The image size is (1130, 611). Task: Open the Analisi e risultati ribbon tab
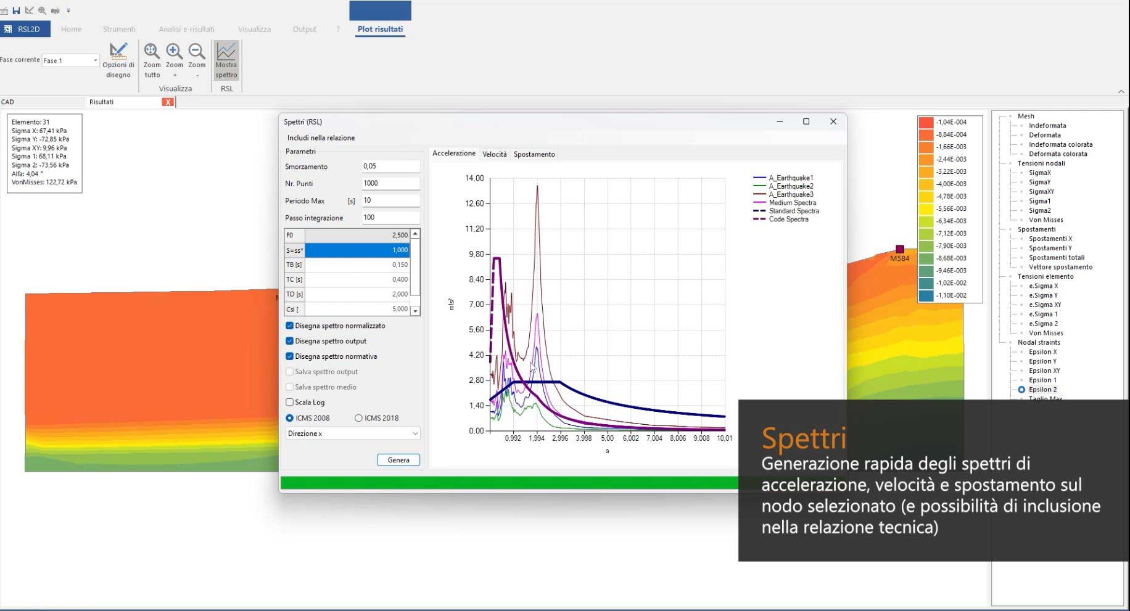tap(186, 29)
